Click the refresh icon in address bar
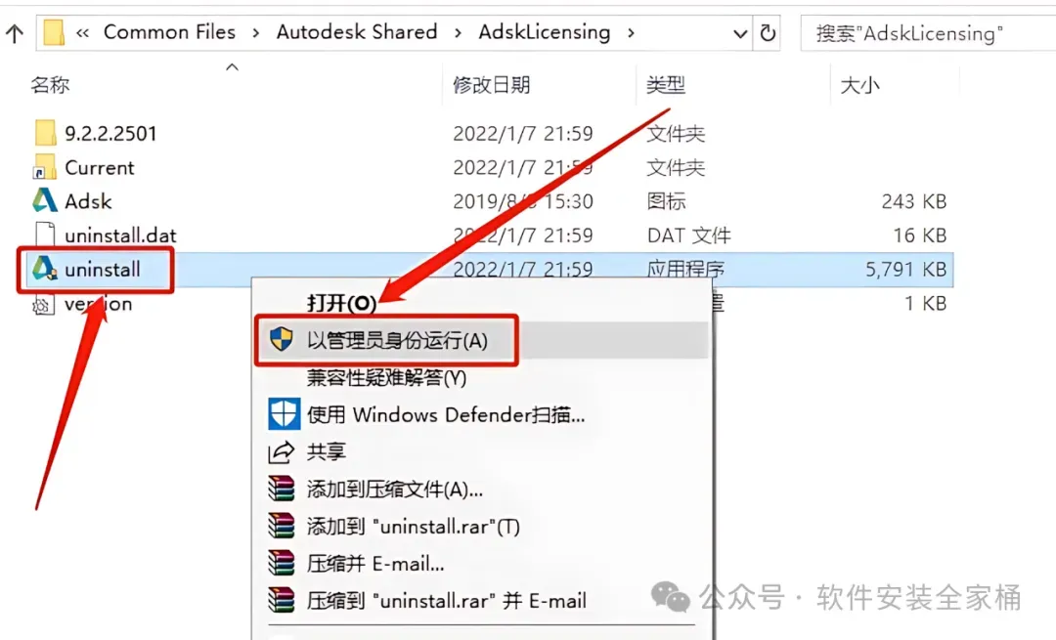 768,32
